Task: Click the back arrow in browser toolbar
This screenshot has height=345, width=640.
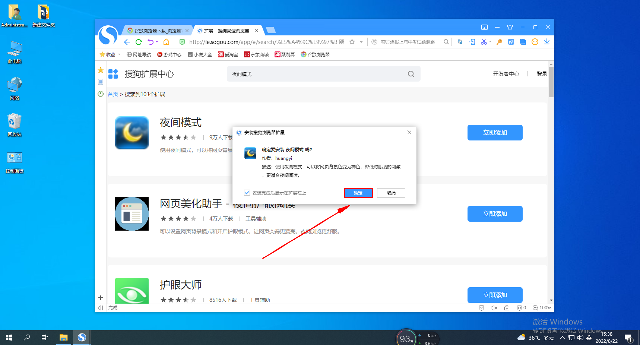Action: click(x=127, y=42)
